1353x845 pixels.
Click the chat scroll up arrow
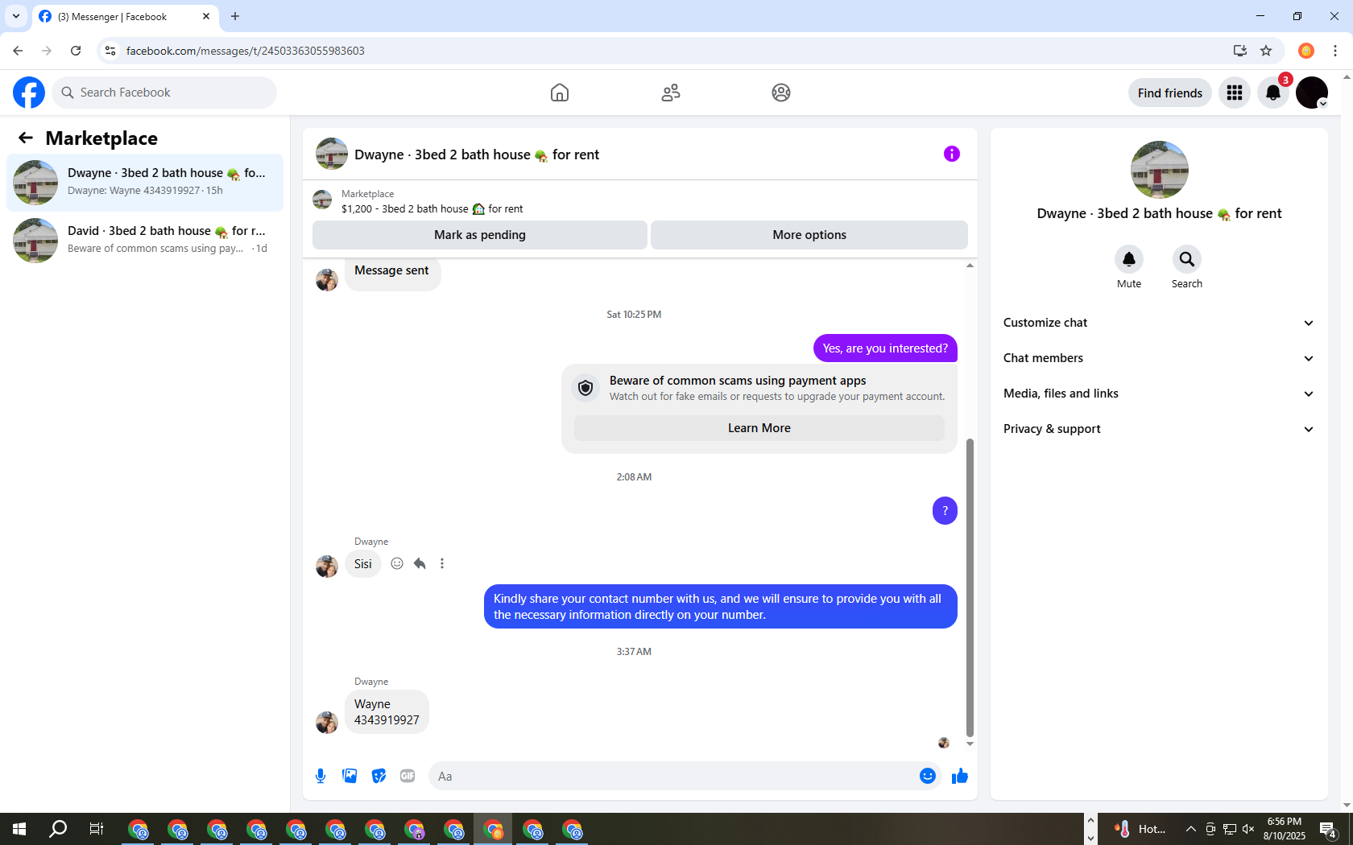pos(970,266)
